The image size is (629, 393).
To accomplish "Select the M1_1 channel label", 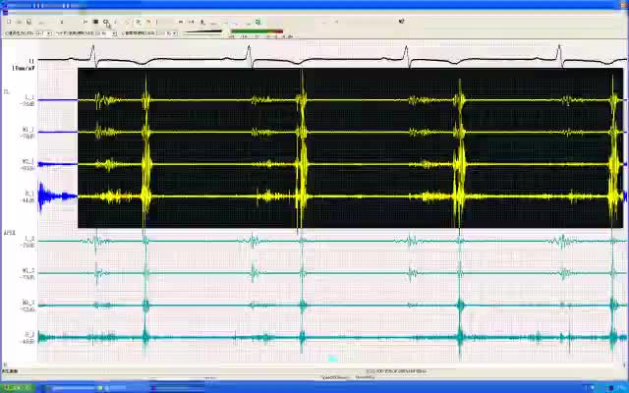I will pos(28,130).
